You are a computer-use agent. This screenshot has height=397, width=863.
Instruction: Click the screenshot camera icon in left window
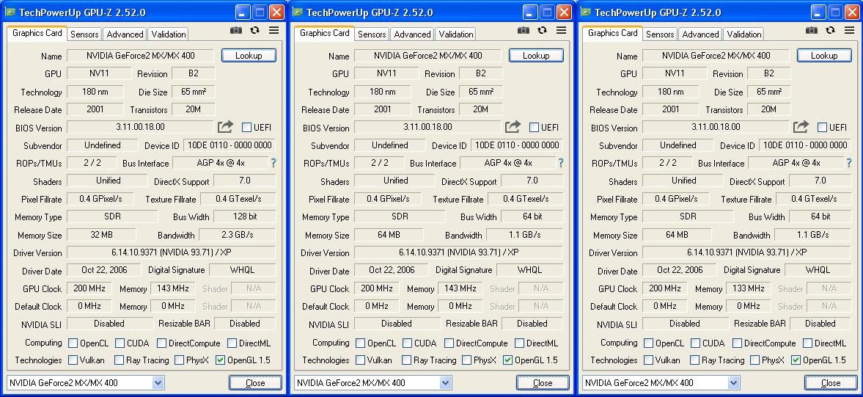pos(235,31)
